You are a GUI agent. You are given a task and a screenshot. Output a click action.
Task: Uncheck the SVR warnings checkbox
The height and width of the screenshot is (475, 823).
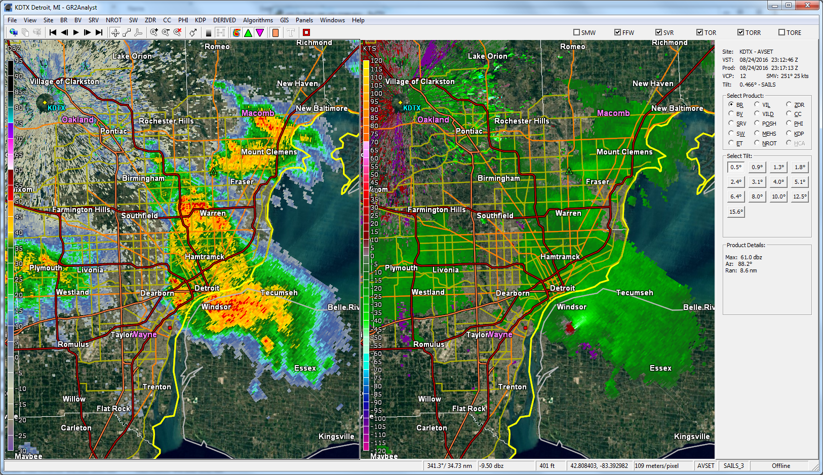pyautogui.click(x=658, y=32)
